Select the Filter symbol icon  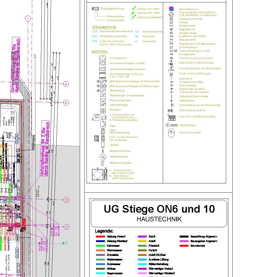click(103, 124)
